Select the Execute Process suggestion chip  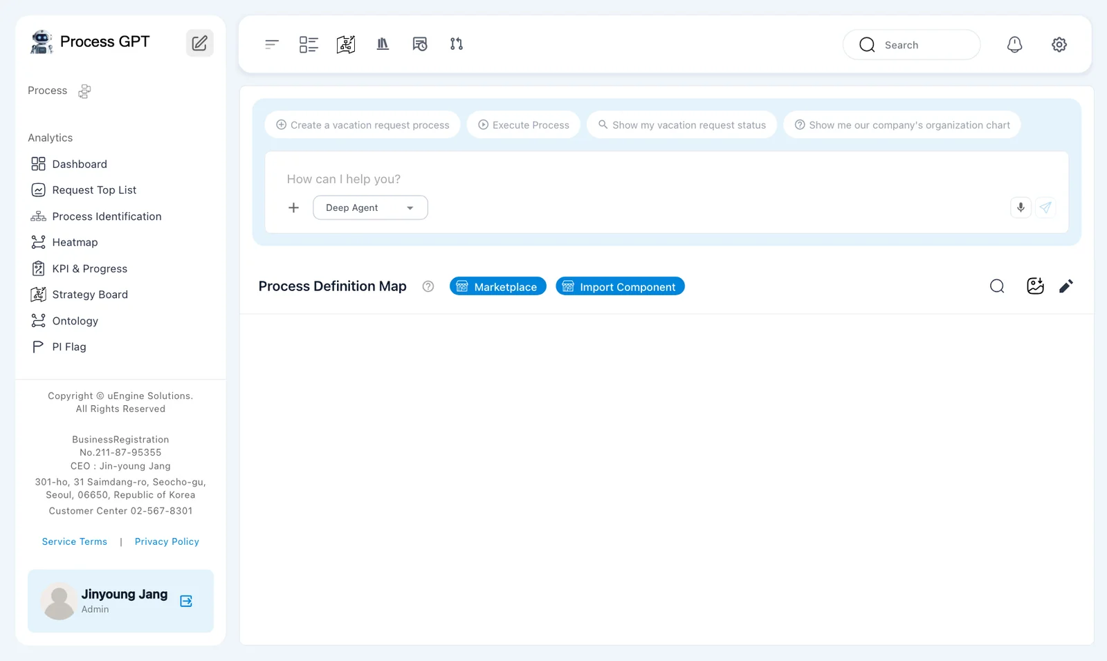pyautogui.click(x=524, y=125)
